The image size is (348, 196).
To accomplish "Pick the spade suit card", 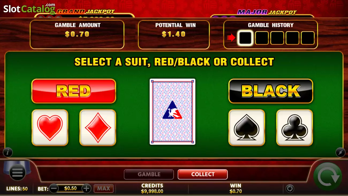I will pos(247,127).
